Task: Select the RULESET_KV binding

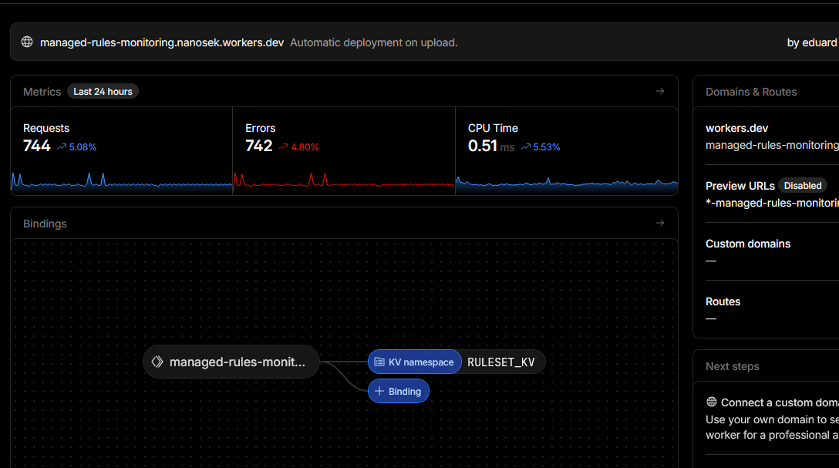Action: [x=502, y=362]
